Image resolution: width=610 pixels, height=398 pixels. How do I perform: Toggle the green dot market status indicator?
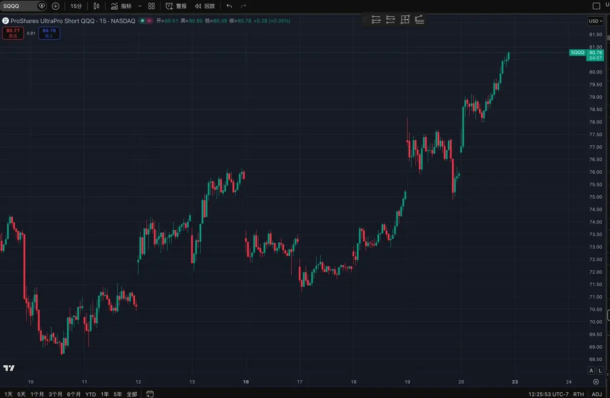[x=143, y=21]
